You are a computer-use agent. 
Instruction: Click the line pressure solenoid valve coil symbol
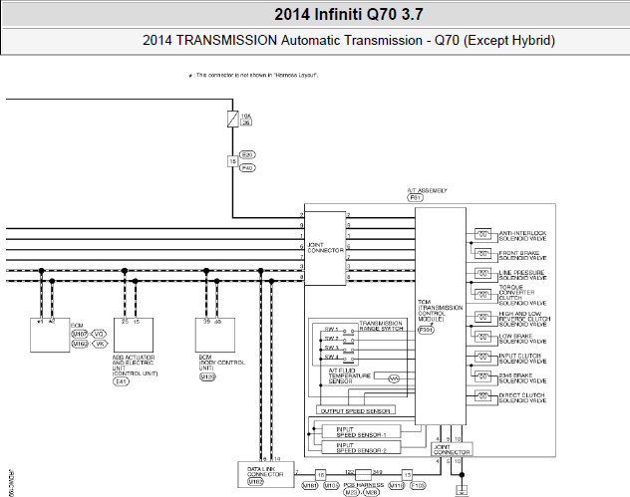click(482, 273)
